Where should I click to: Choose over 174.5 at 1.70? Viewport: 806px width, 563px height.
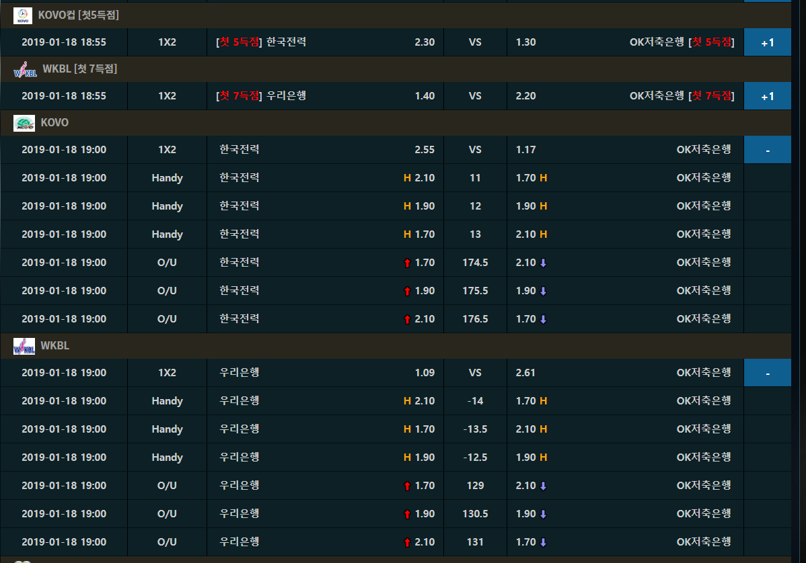(x=326, y=263)
